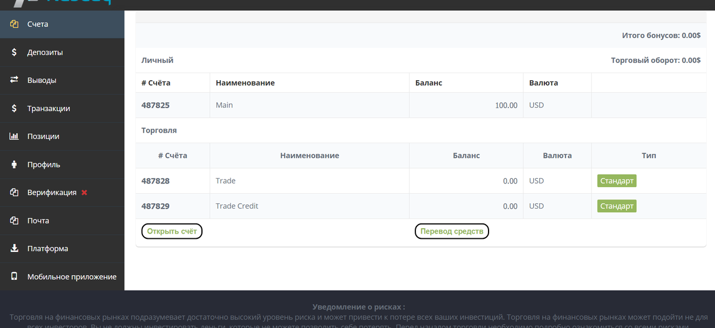Click the download icon beside Платформа

tap(14, 248)
